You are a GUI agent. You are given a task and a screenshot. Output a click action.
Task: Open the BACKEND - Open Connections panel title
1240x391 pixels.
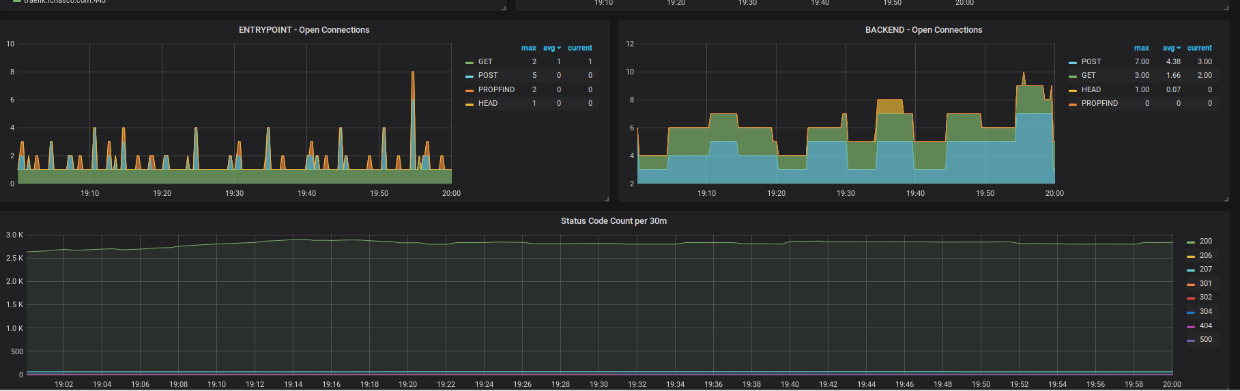tap(923, 30)
